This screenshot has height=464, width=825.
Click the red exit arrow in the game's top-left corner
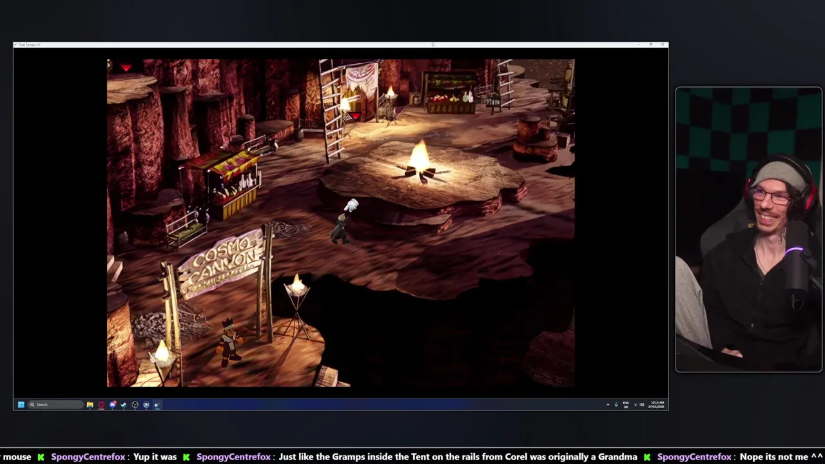pyautogui.click(x=126, y=66)
